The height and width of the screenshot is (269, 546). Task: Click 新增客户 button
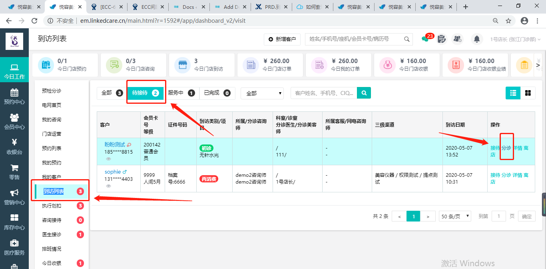point(282,39)
